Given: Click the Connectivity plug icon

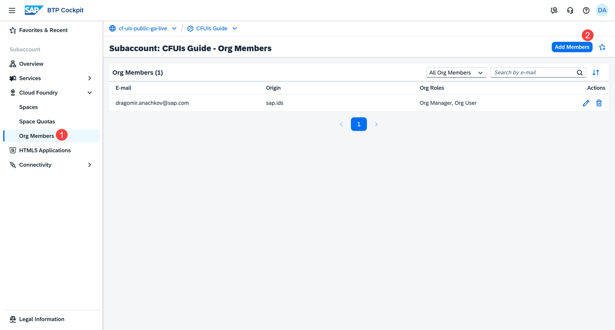Looking at the screenshot, I should 13,165.
